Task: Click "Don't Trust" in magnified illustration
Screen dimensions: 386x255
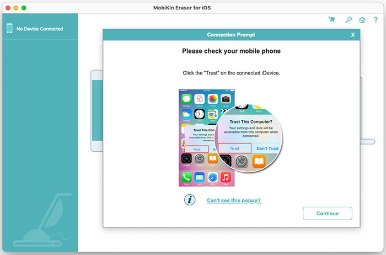Action: [267, 148]
